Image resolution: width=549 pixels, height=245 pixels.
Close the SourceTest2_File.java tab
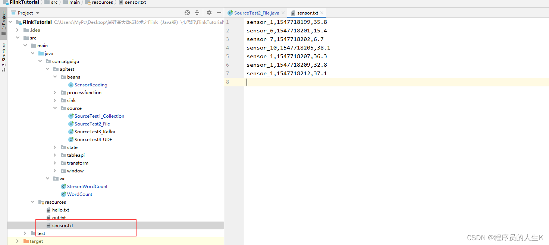coord(283,13)
